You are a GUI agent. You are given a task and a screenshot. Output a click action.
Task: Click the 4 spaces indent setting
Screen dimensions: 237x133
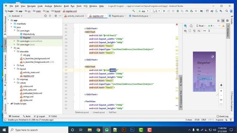pyautogui.click(x=219, y=120)
